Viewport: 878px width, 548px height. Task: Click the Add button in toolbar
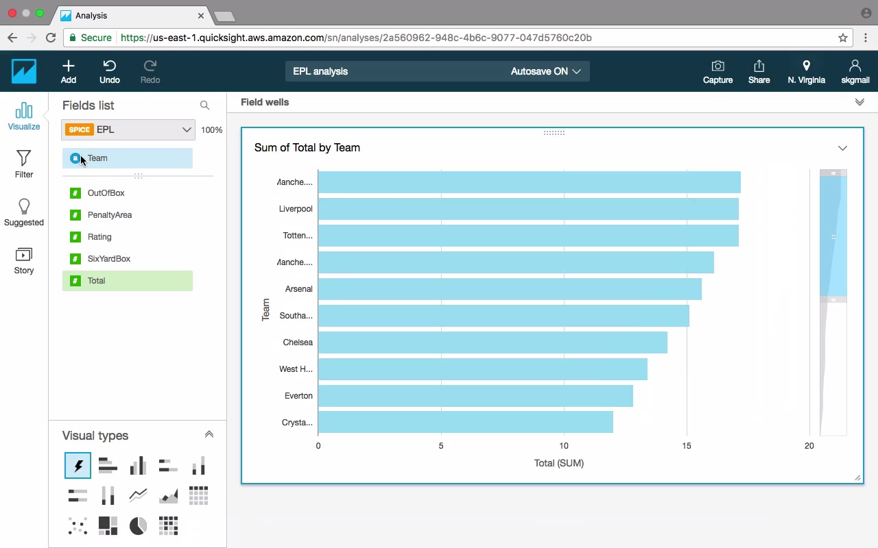click(x=69, y=71)
